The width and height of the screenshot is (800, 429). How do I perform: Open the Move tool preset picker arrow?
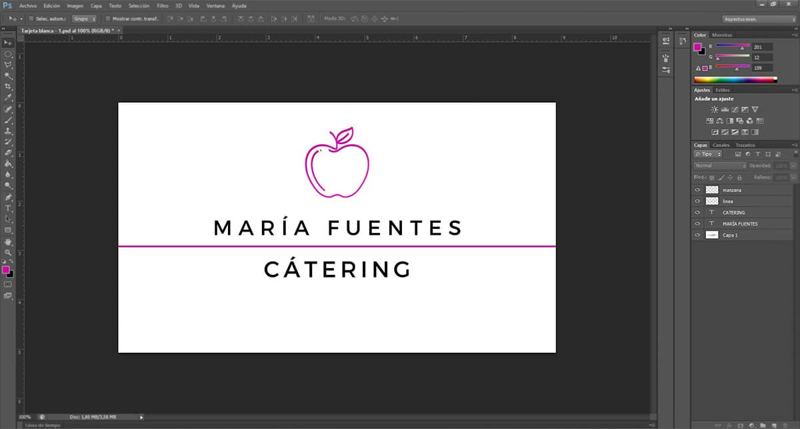pos(21,19)
